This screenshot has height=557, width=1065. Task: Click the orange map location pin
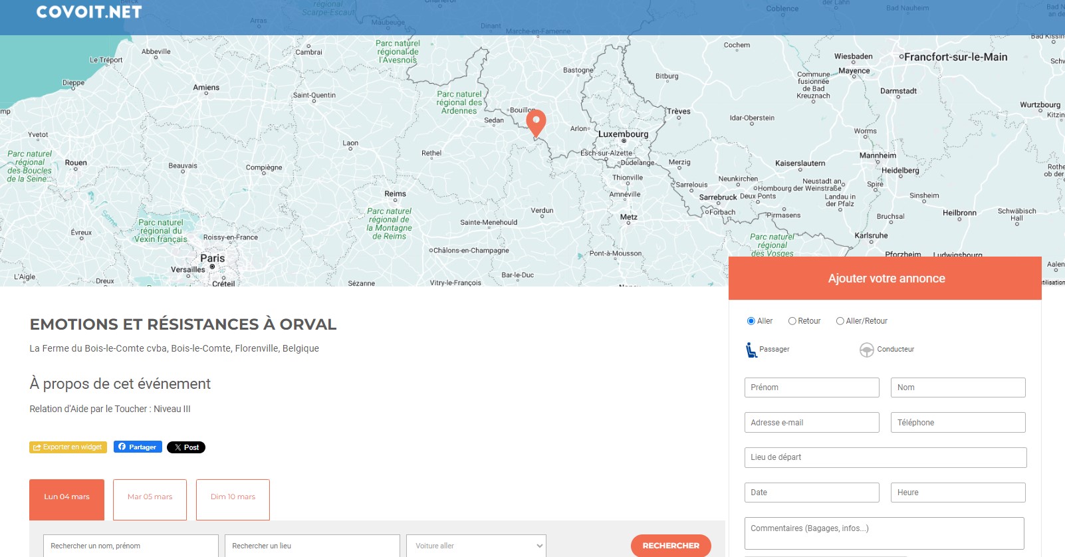click(536, 122)
